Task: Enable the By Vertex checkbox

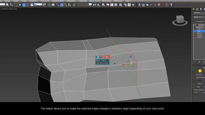Action: click(x=195, y=74)
